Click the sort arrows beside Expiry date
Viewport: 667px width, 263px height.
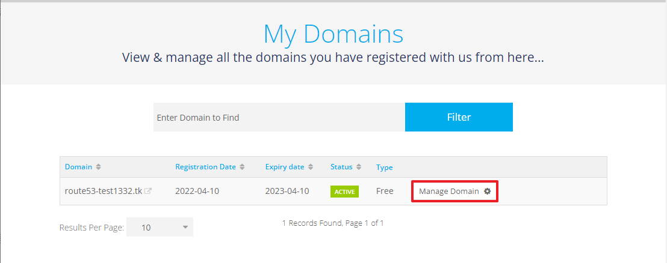[311, 167]
